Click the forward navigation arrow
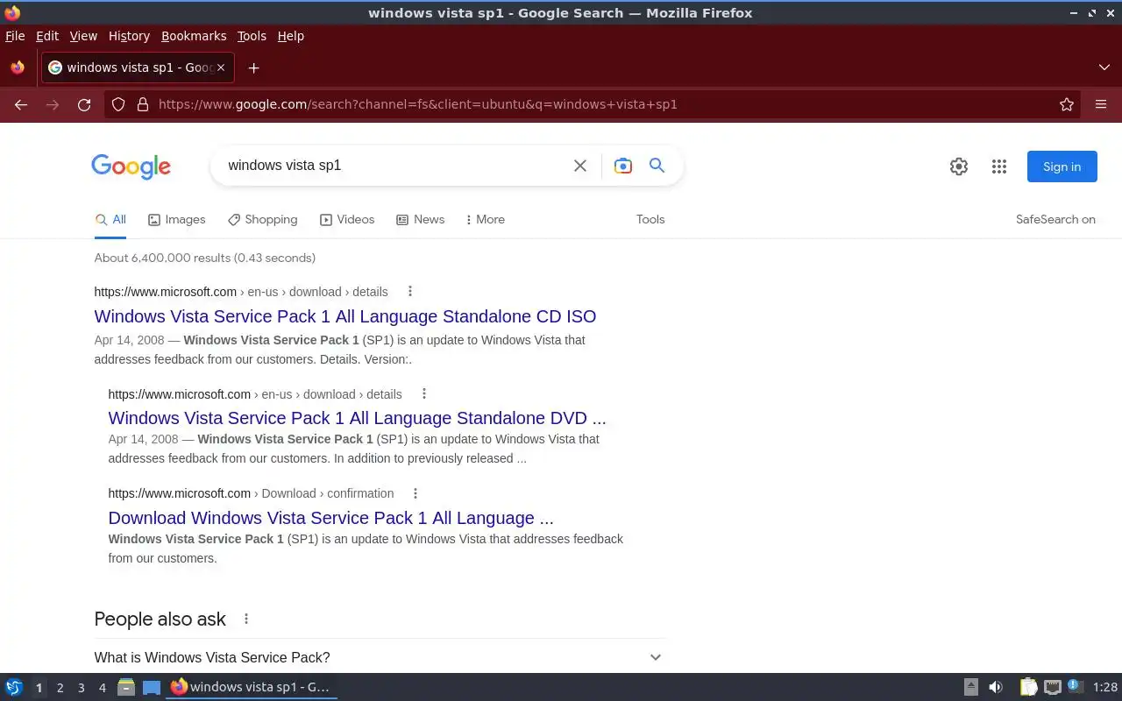1122x701 pixels. coord(53,104)
